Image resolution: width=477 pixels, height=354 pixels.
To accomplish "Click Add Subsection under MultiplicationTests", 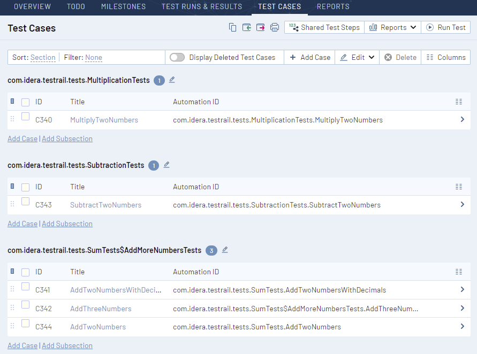I will (x=67, y=138).
